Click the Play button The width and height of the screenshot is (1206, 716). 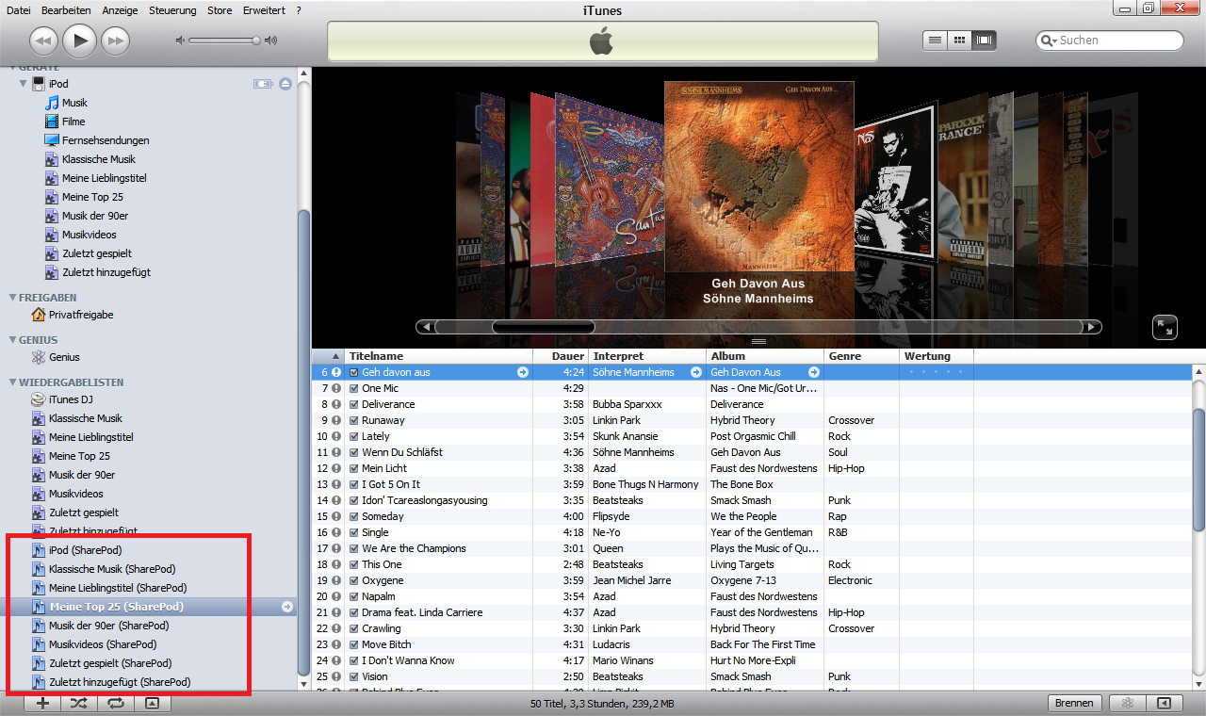click(79, 41)
